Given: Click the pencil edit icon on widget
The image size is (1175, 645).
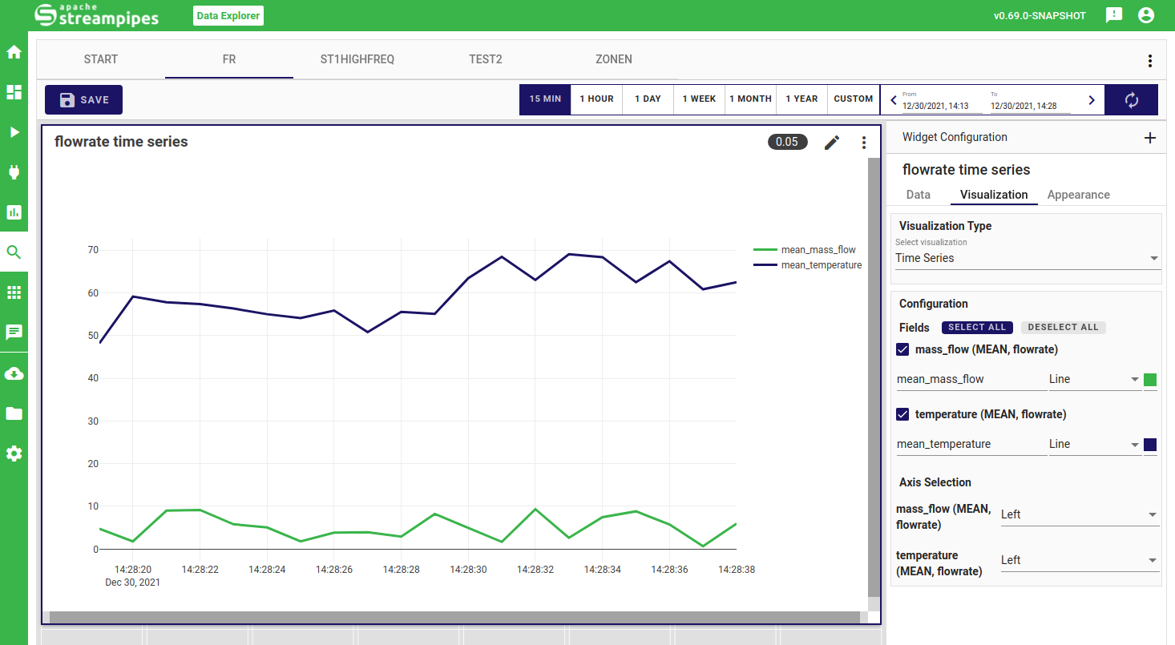Looking at the screenshot, I should tap(832, 143).
